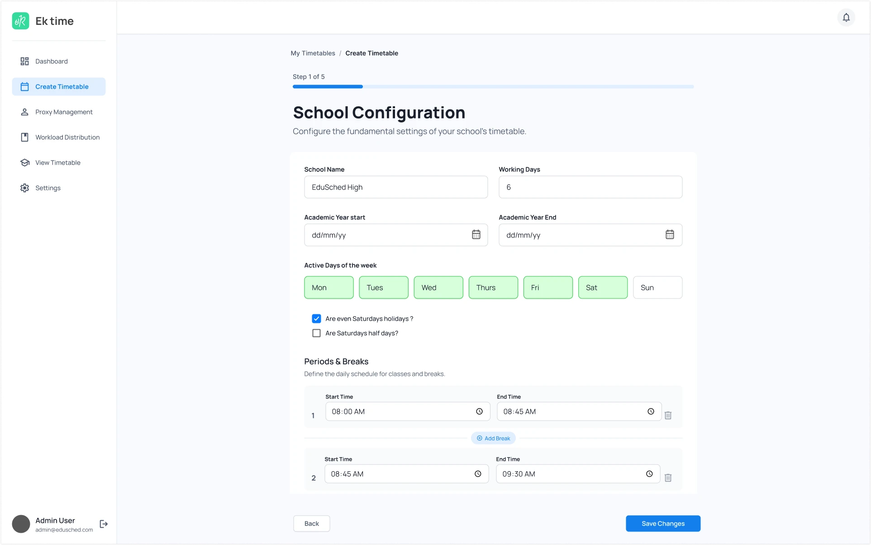Delete period 2 with trash icon

[x=668, y=478]
